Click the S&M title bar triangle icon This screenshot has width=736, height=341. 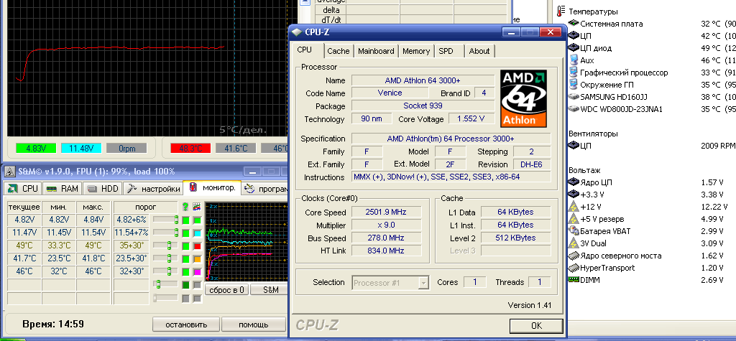point(9,171)
